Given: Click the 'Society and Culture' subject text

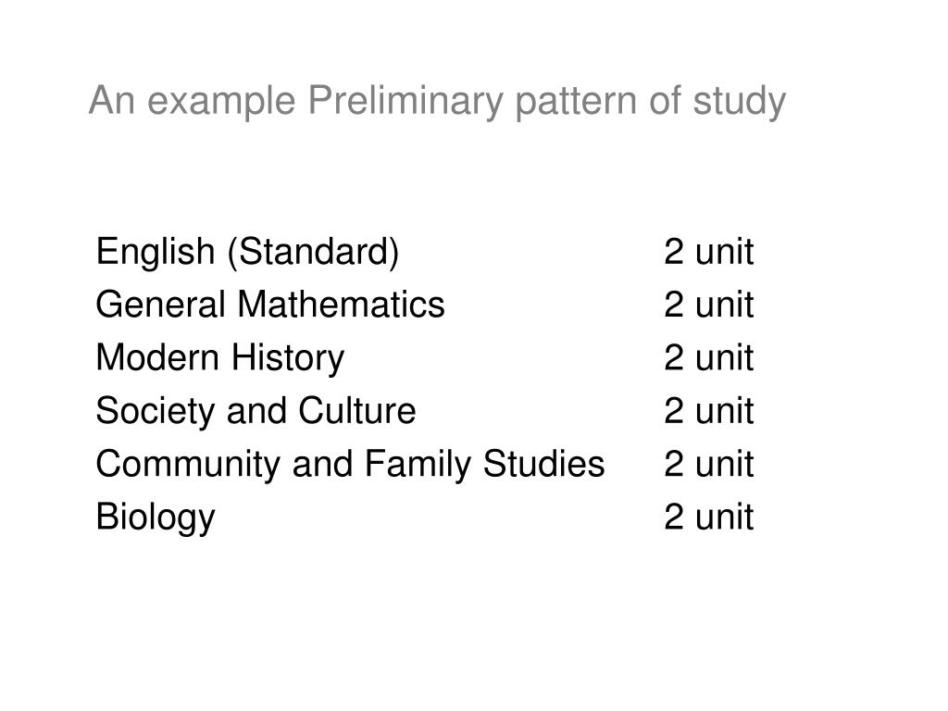Looking at the screenshot, I should [256, 410].
